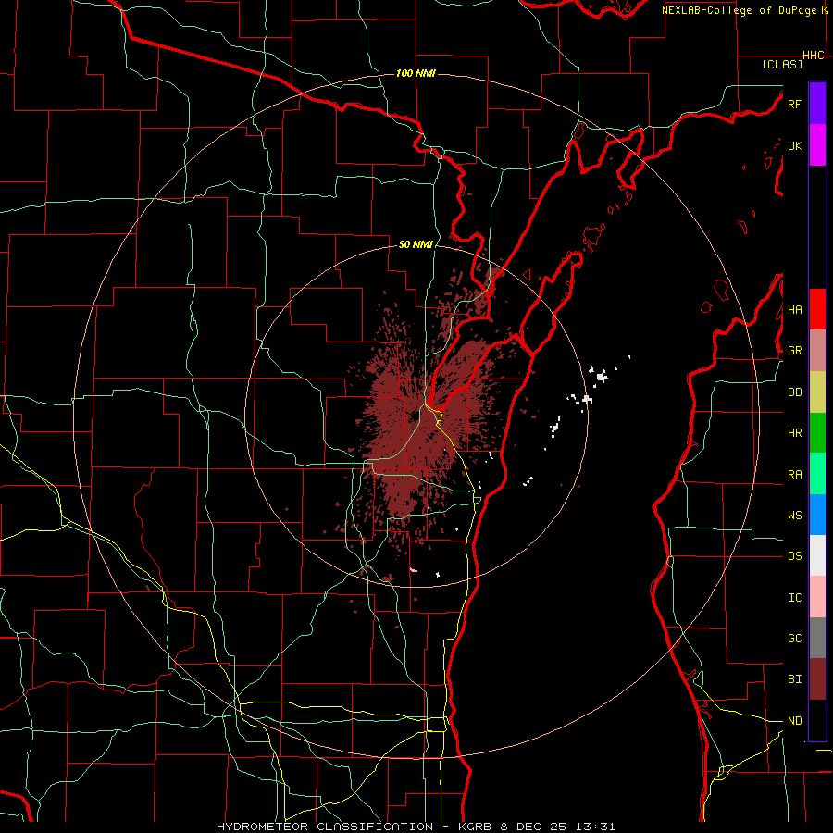Click the RF legend label
The height and width of the screenshot is (833, 833).
click(x=794, y=104)
